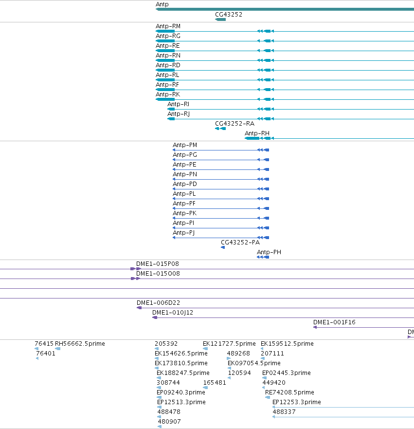Image resolution: width=414 pixels, height=429 pixels.
Task: Select the Antp-RK transcript label
Action: point(168,94)
